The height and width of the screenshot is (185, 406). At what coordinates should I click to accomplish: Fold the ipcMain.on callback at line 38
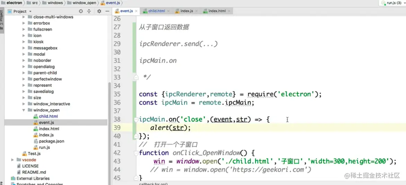136,120
